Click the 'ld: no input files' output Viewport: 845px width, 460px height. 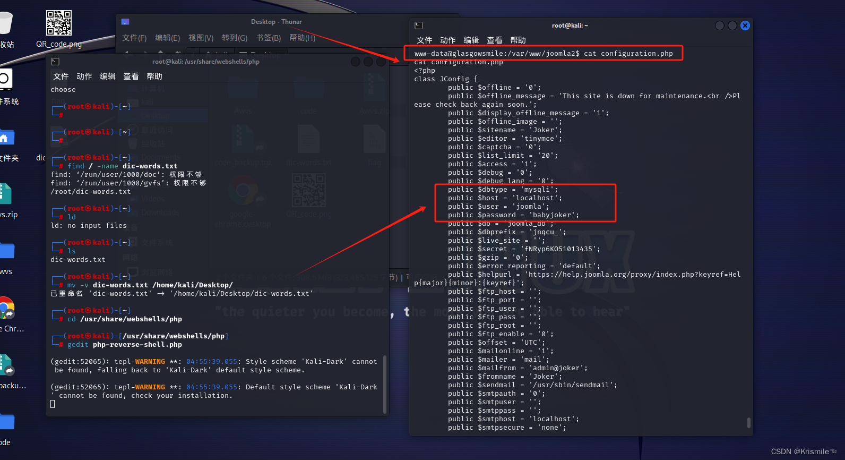[89, 226]
